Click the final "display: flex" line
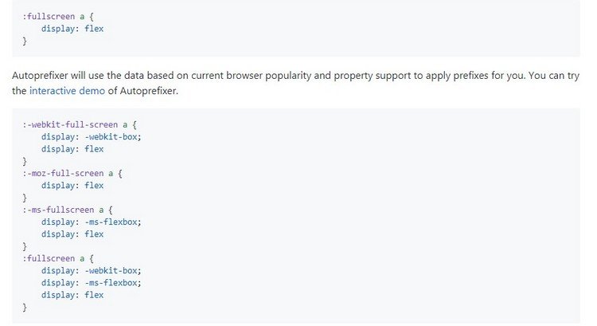Viewport: 597px width, 326px height. (72, 295)
